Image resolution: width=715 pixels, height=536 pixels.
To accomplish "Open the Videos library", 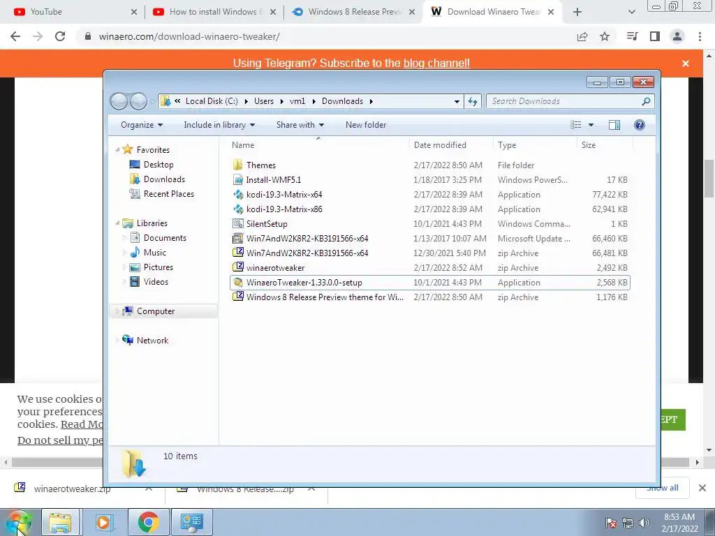I will pos(156,282).
